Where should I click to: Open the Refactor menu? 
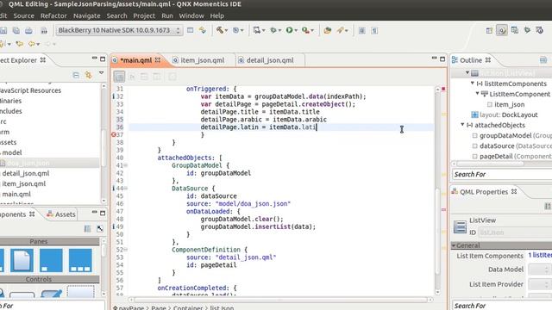[x=53, y=15]
